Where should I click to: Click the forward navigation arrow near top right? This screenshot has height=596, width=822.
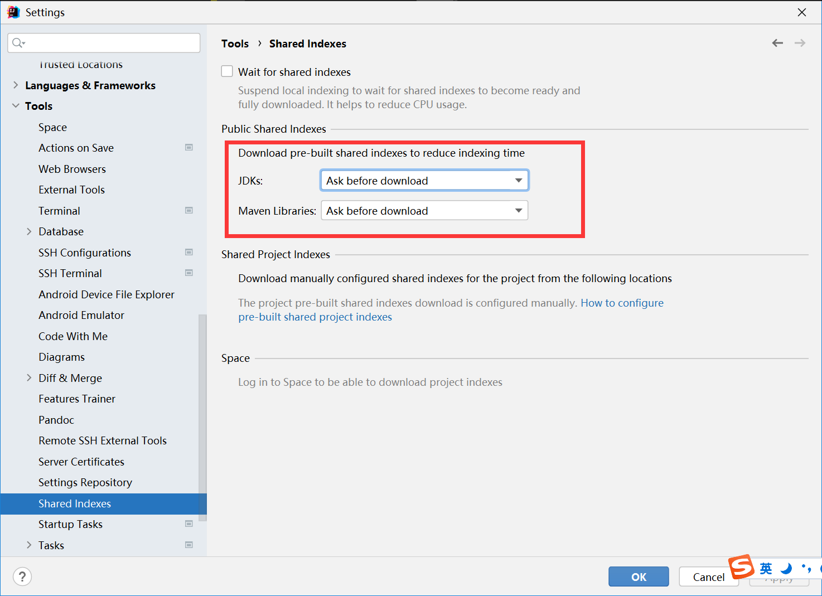[x=800, y=42]
